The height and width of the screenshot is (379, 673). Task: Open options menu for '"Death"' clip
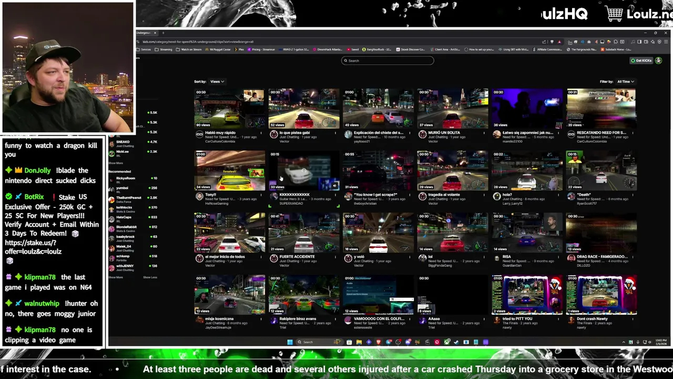tap(633, 195)
